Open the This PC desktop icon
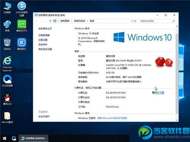The image size is (190, 142). point(7,8)
